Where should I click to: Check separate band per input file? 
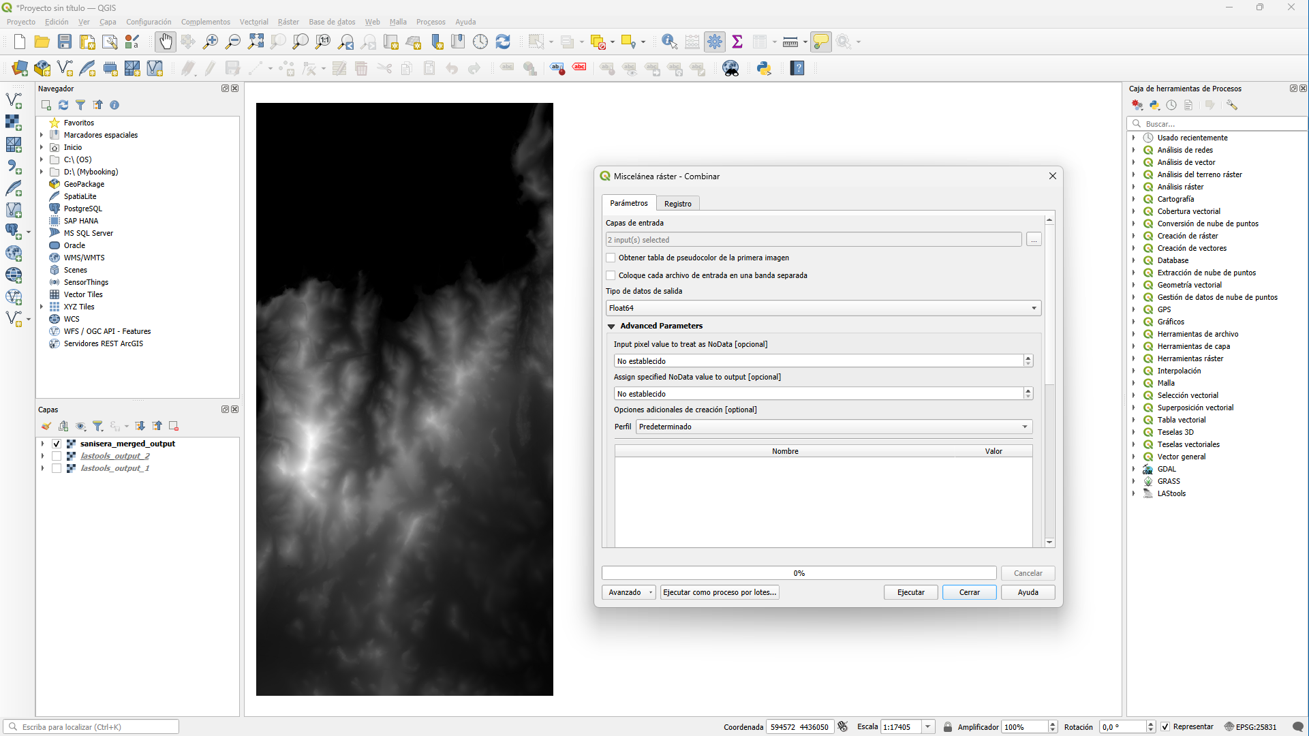click(611, 275)
